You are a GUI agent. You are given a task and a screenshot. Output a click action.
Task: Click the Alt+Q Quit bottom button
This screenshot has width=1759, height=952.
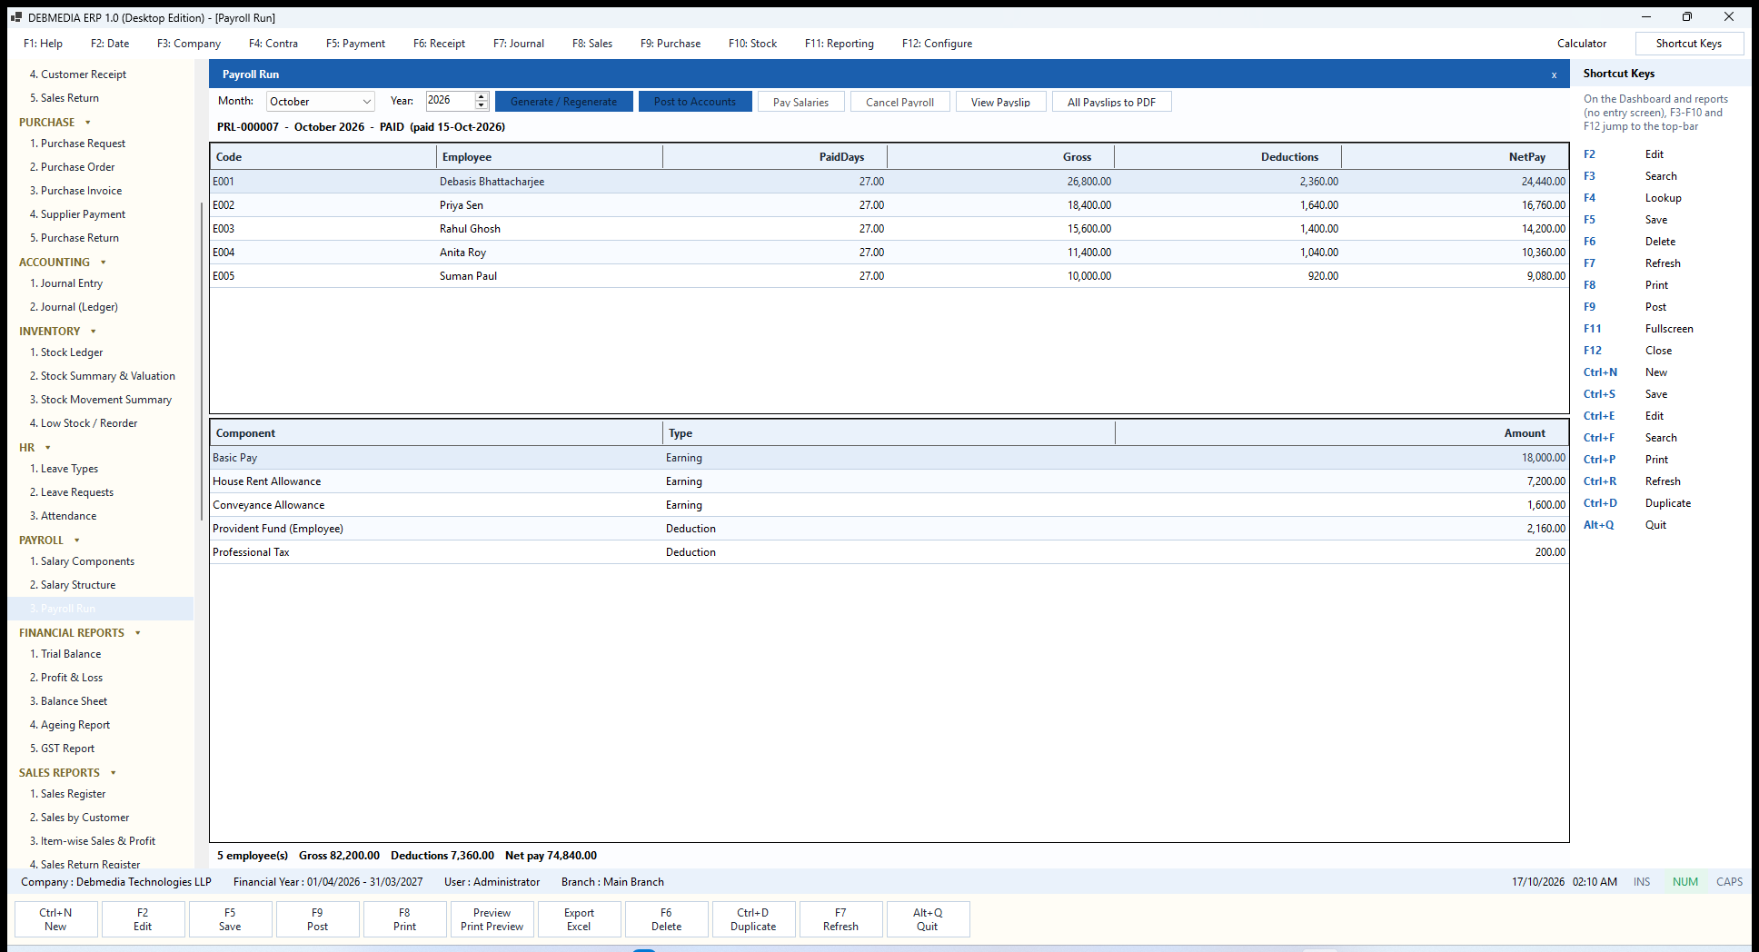coord(928,919)
